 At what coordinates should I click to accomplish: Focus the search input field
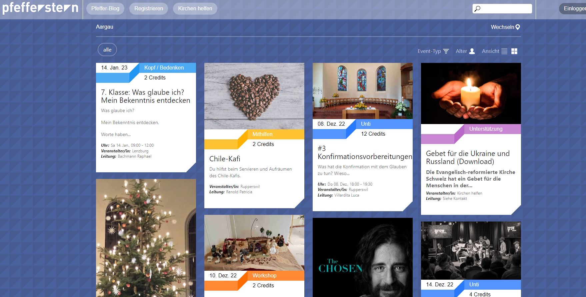pos(502,9)
